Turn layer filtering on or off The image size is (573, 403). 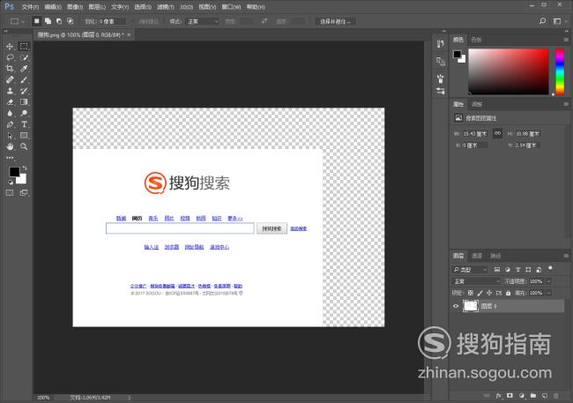pyautogui.click(x=550, y=268)
